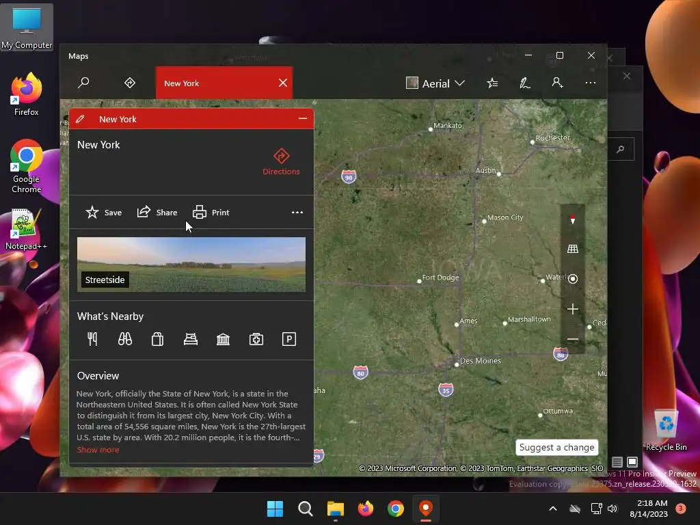
Task: Click search icon in the background window
Action: [x=621, y=149]
